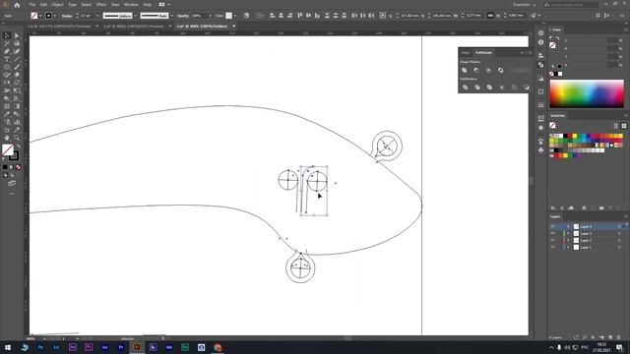Click the white swatch in Color panel

tap(560, 74)
